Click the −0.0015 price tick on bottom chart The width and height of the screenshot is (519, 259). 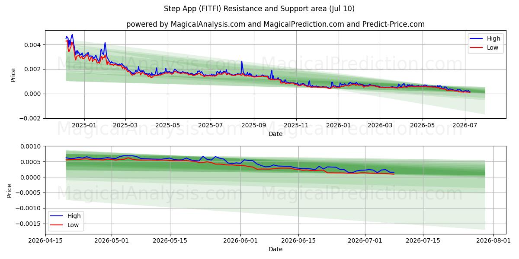pyautogui.click(x=29, y=224)
